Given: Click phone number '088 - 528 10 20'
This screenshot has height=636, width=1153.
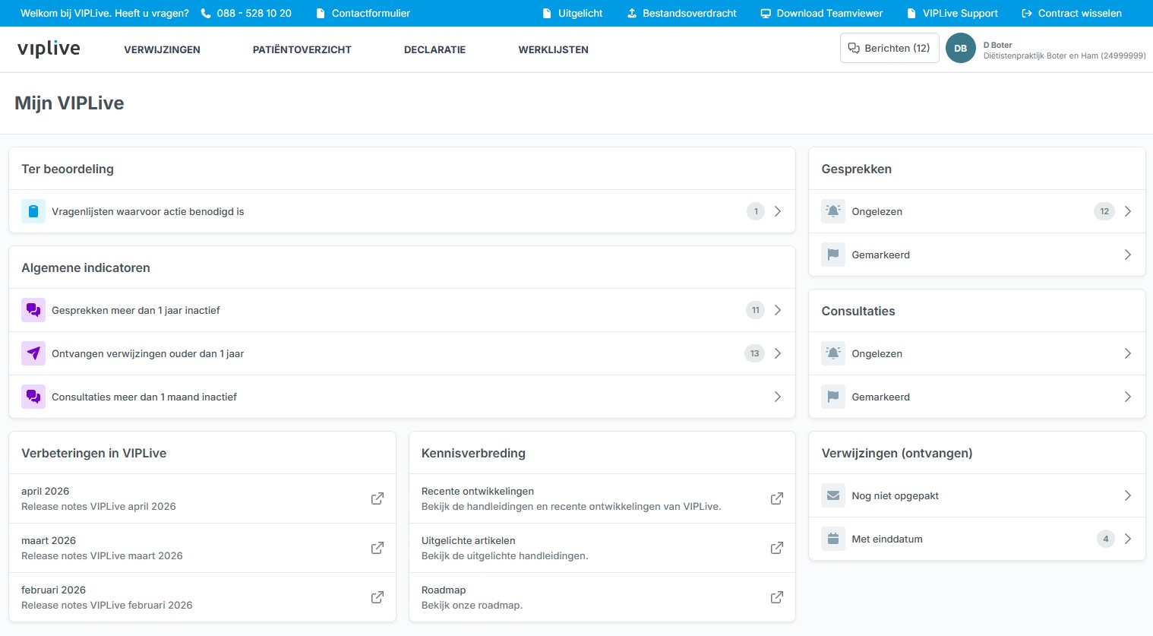Looking at the screenshot, I should [254, 13].
